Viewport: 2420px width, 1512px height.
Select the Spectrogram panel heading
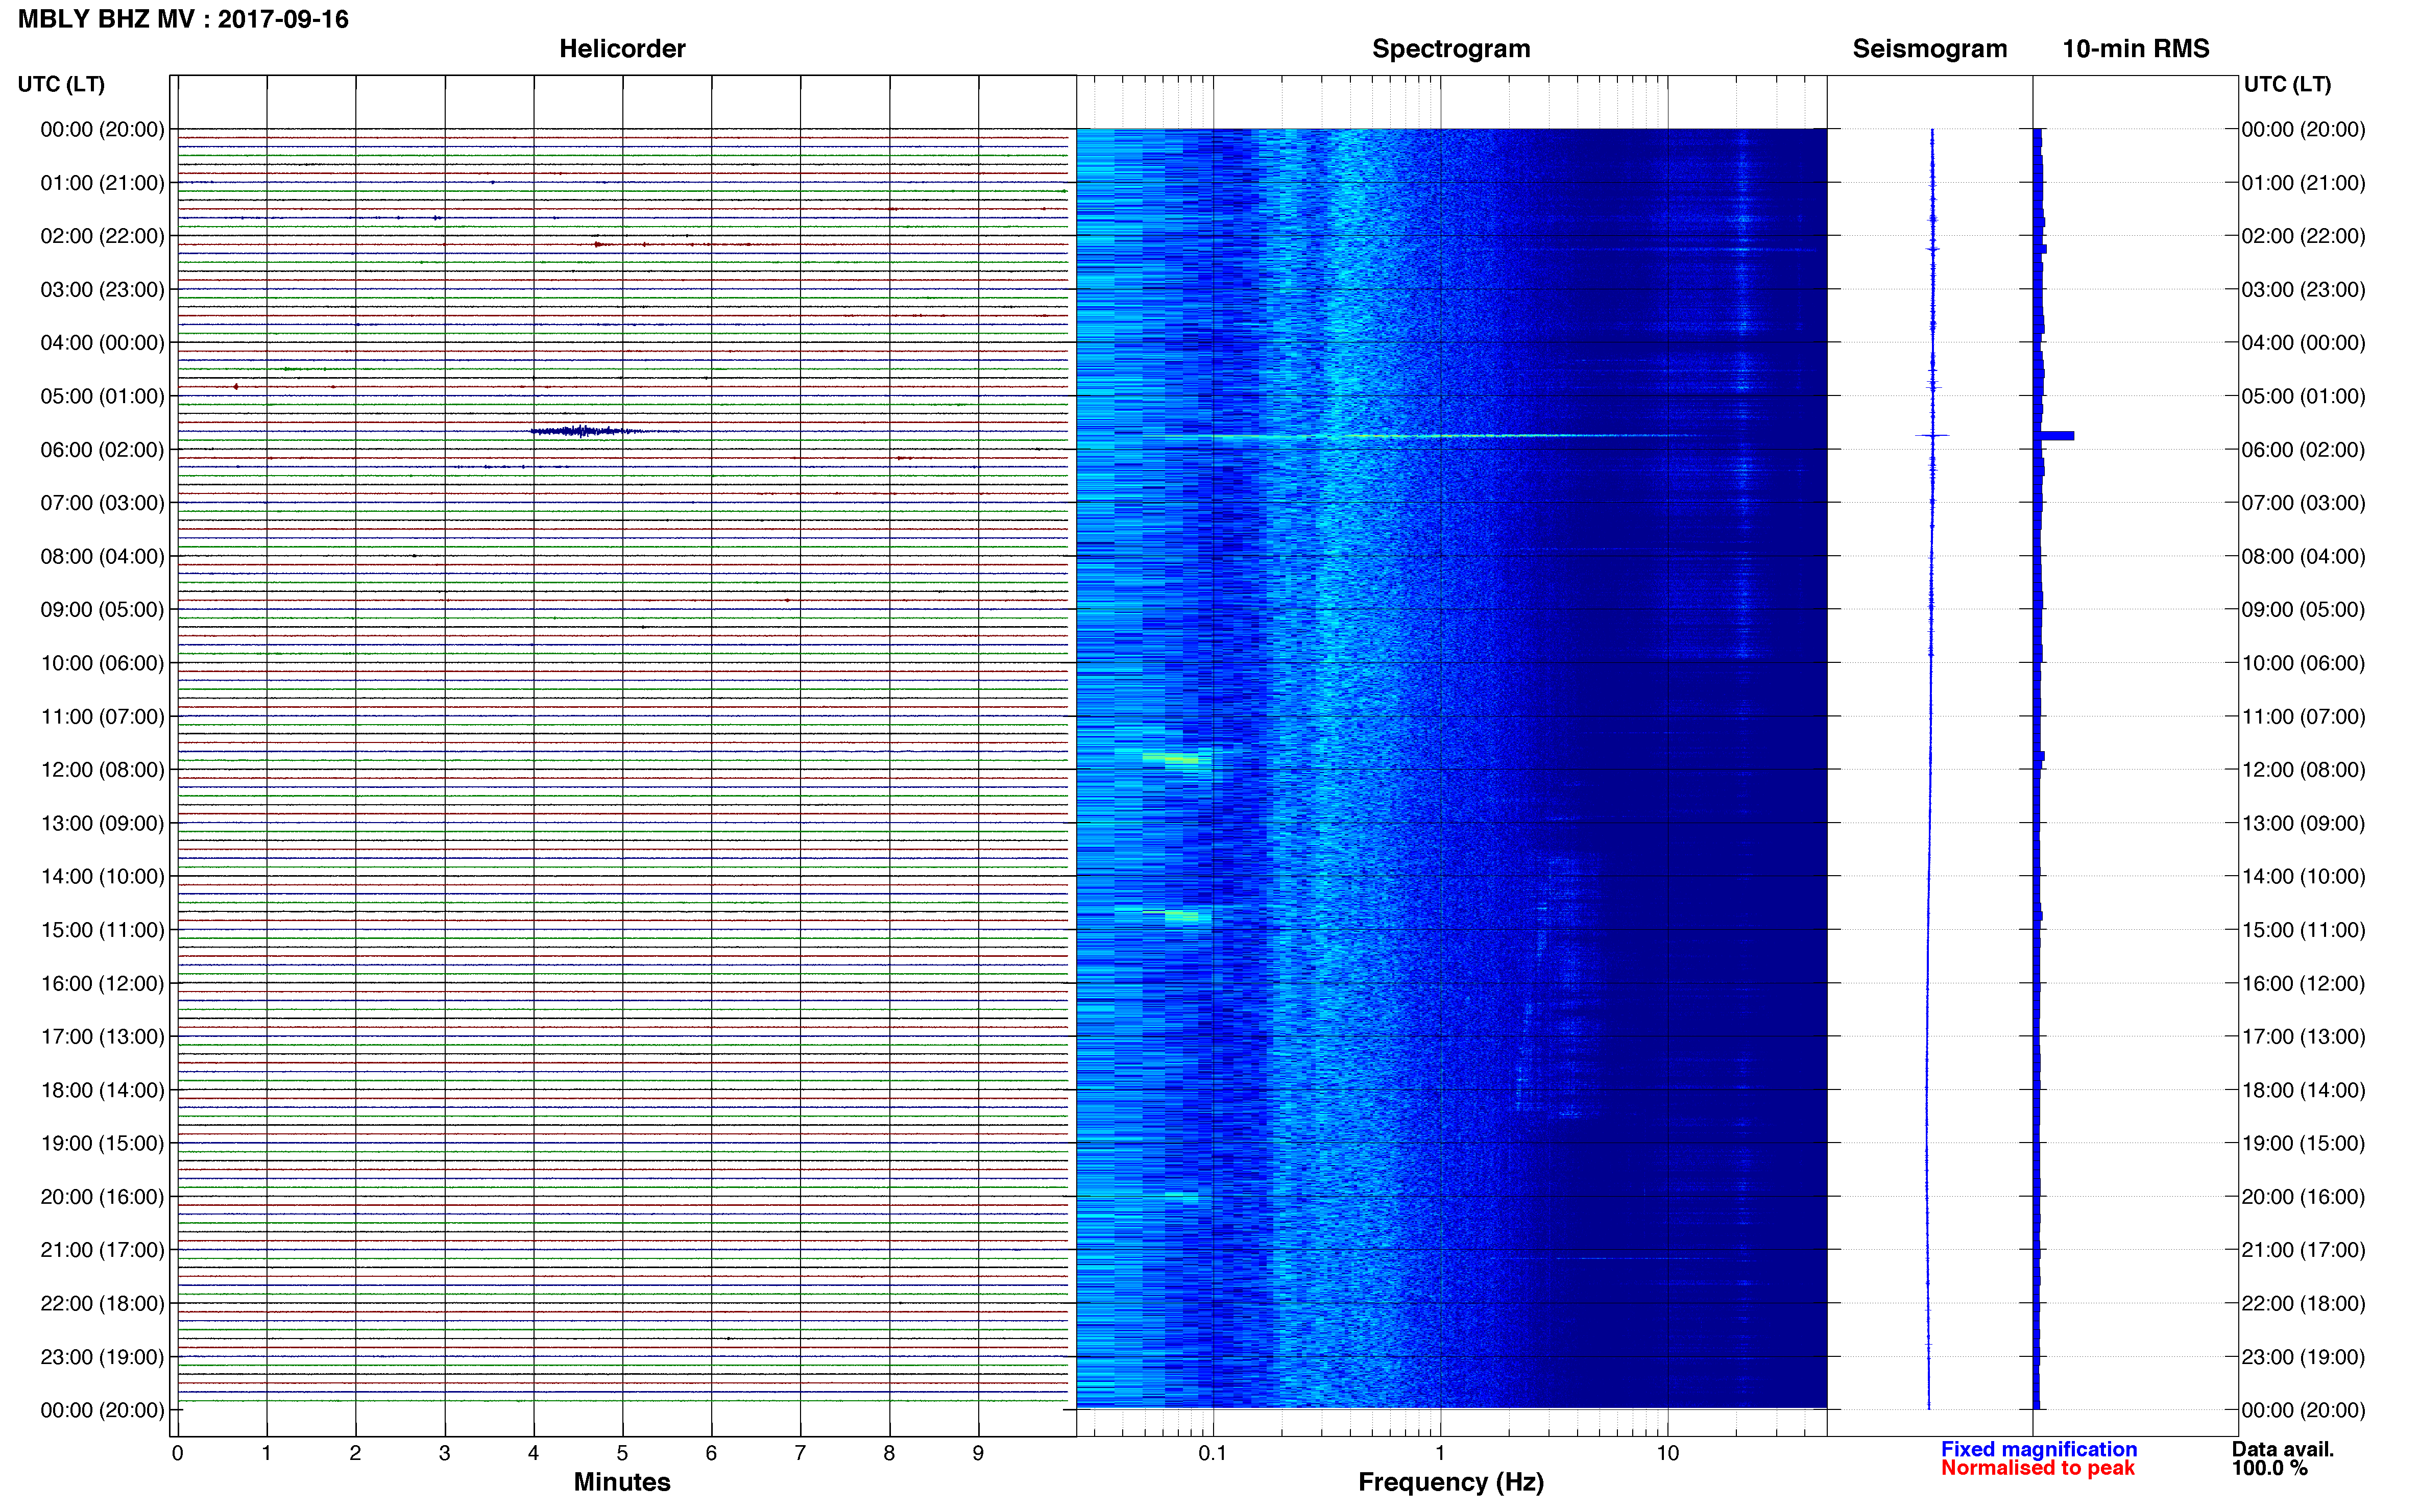pos(1450,49)
